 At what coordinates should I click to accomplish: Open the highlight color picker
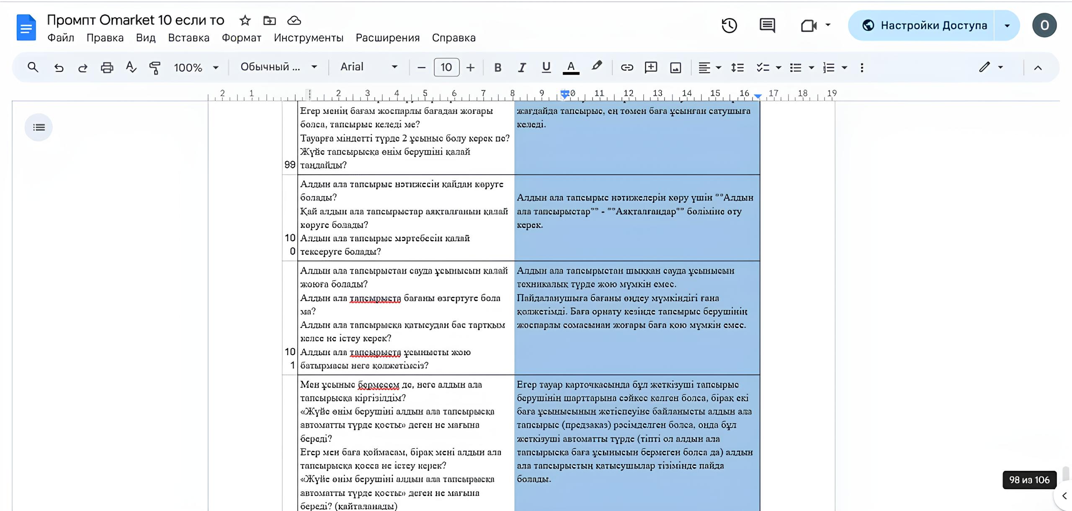click(x=597, y=67)
